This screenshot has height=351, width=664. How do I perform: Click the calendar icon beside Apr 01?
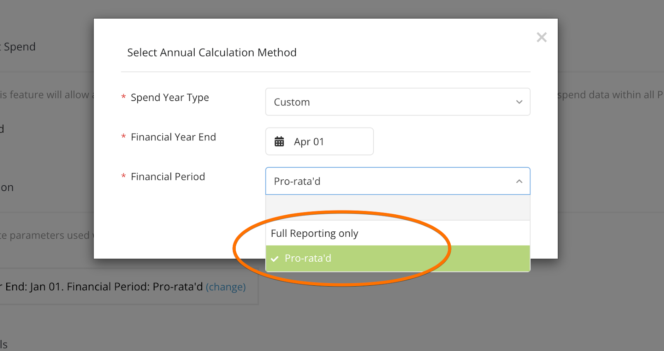pyautogui.click(x=279, y=142)
